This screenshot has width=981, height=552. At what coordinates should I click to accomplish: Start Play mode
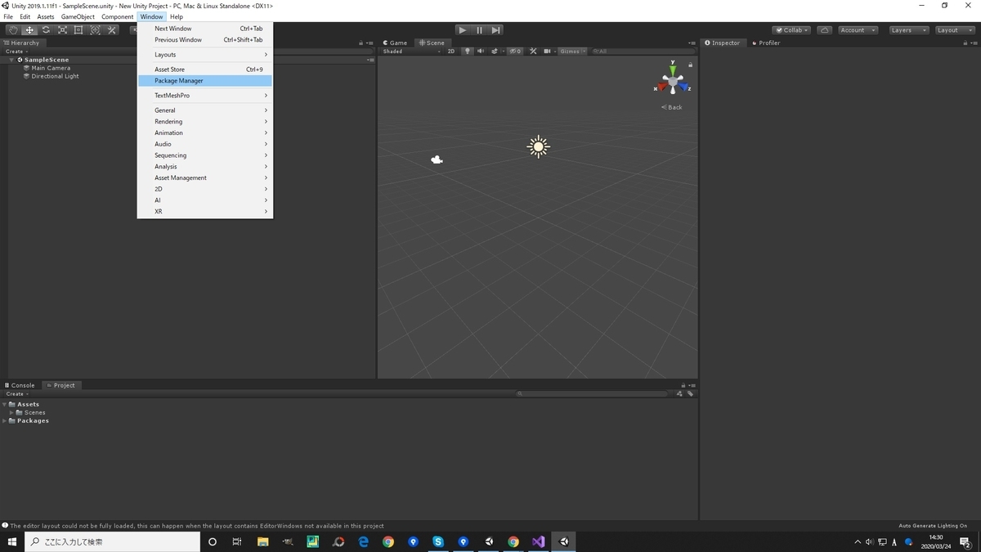(x=462, y=30)
